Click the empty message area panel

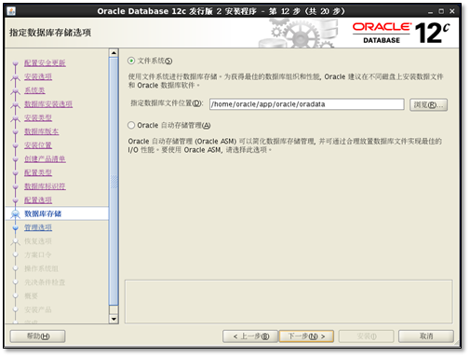(x=289, y=302)
